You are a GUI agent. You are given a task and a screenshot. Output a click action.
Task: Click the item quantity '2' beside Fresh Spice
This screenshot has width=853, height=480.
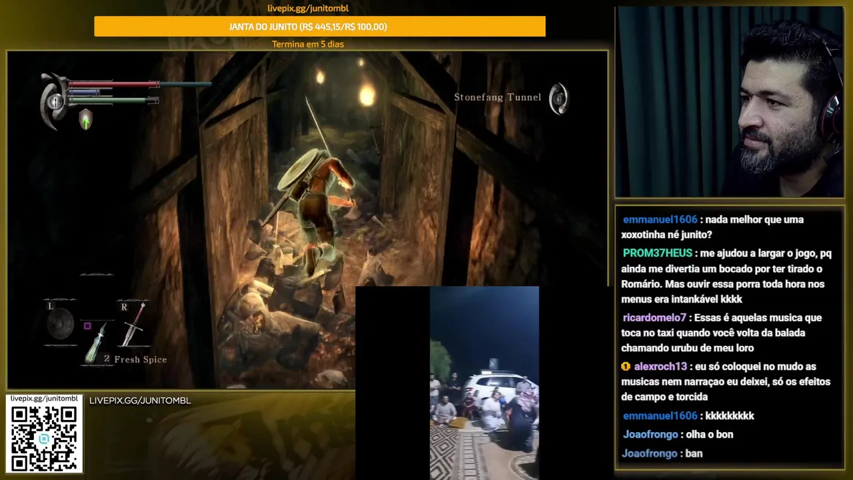click(107, 359)
